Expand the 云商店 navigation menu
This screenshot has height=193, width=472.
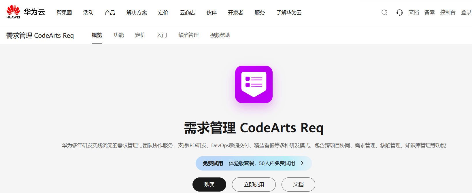(187, 13)
